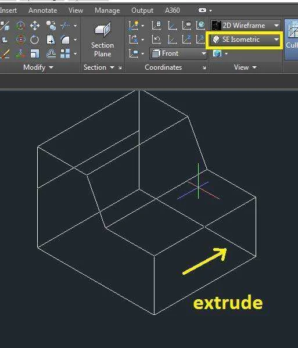Open the Fillet tool dropdown arrow
Screen dimensions: 298x348
click(75, 40)
